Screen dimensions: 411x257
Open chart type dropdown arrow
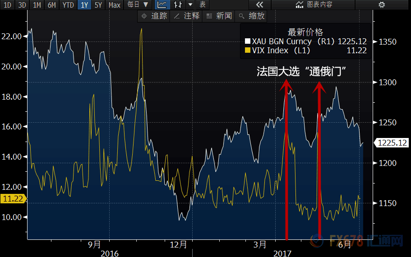coord(190,5)
